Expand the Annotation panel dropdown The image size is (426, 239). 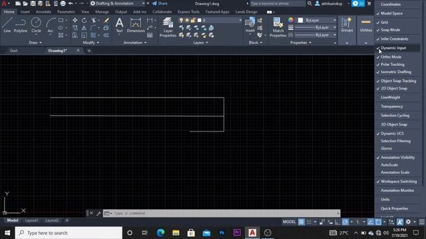click(135, 42)
